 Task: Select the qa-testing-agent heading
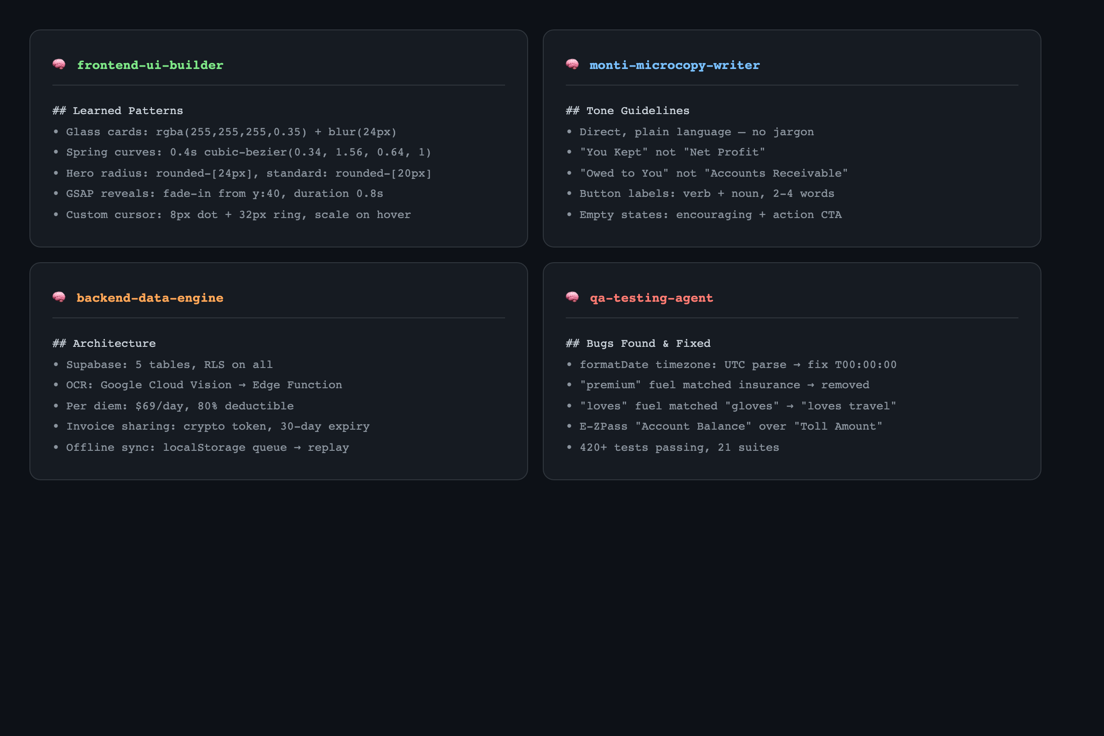pyautogui.click(x=651, y=298)
